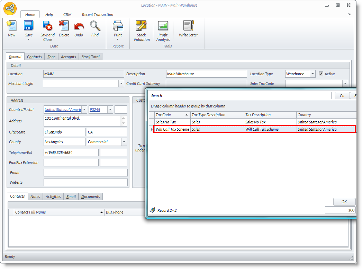Expand the Location Type dropdown

click(x=313, y=74)
